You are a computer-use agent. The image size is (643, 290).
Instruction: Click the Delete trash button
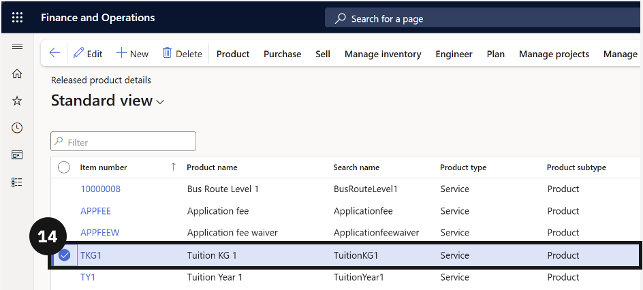(183, 54)
